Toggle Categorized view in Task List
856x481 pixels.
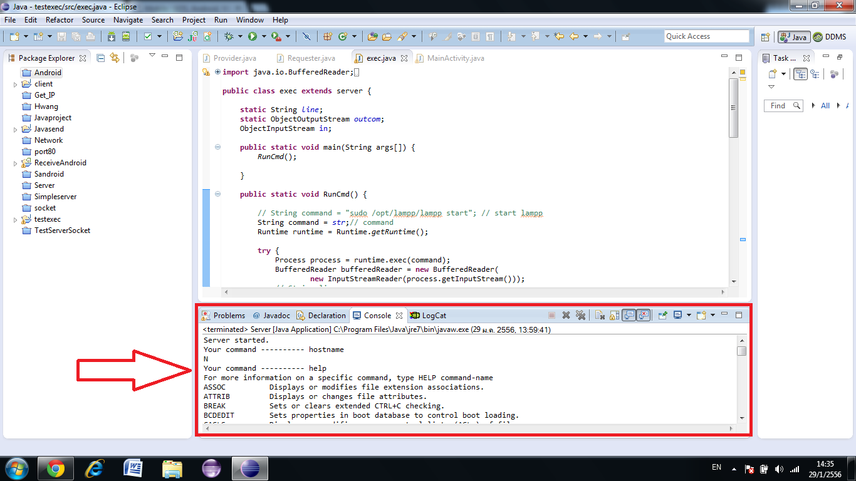tap(801, 74)
